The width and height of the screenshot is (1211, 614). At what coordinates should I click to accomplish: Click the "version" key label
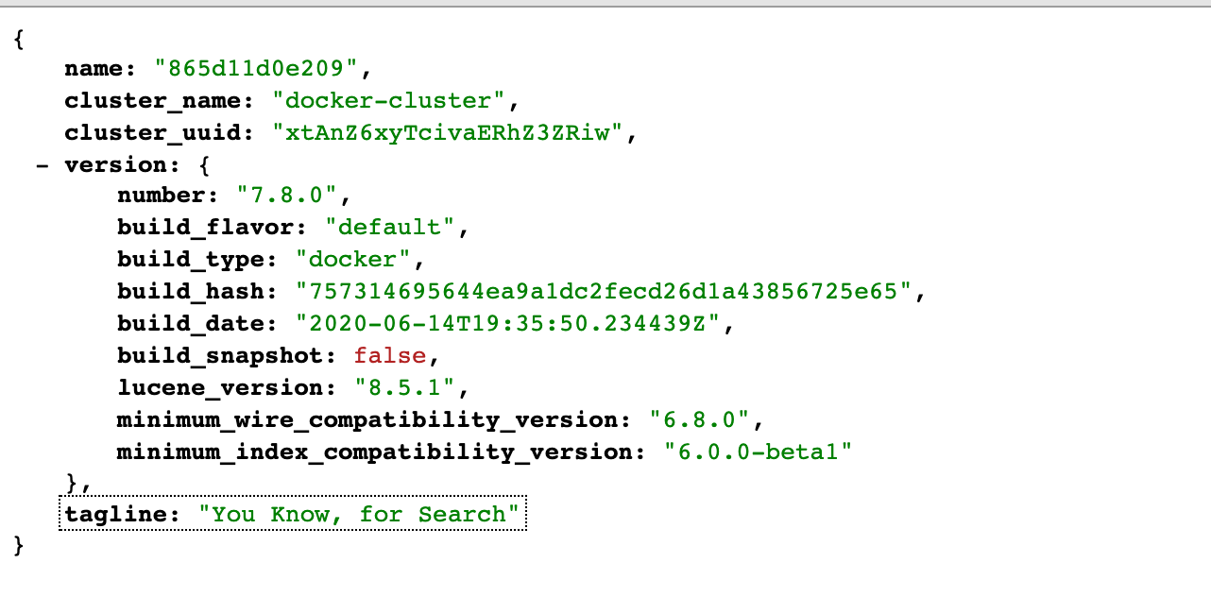click(114, 165)
